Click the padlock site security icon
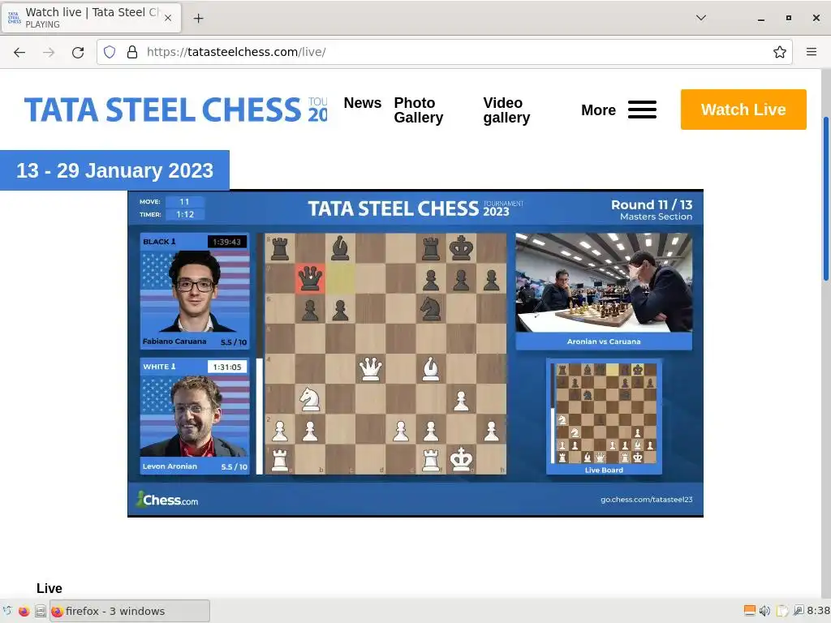The image size is (831, 623). coord(132,52)
